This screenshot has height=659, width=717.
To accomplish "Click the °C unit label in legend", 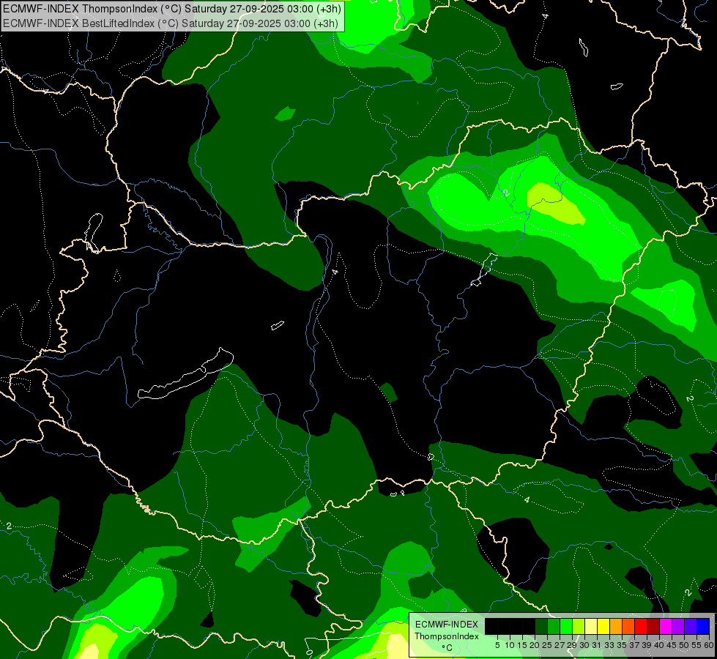I will [x=447, y=648].
